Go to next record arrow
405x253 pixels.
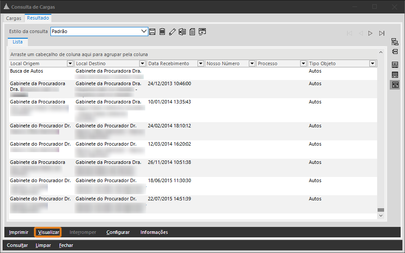pyautogui.click(x=371, y=33)
